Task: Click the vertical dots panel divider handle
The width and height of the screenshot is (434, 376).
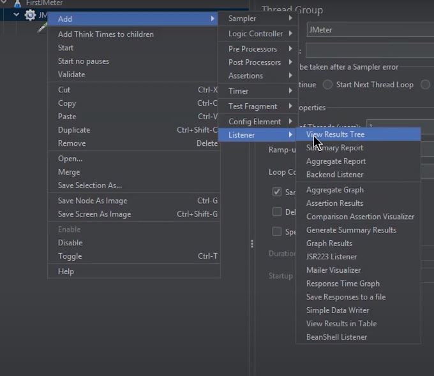Action: pos(252,243)
